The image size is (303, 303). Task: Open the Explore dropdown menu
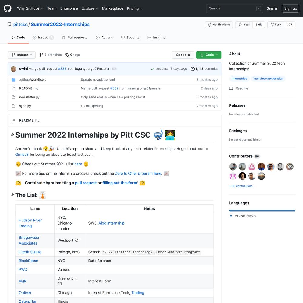[x=90, y=8]
